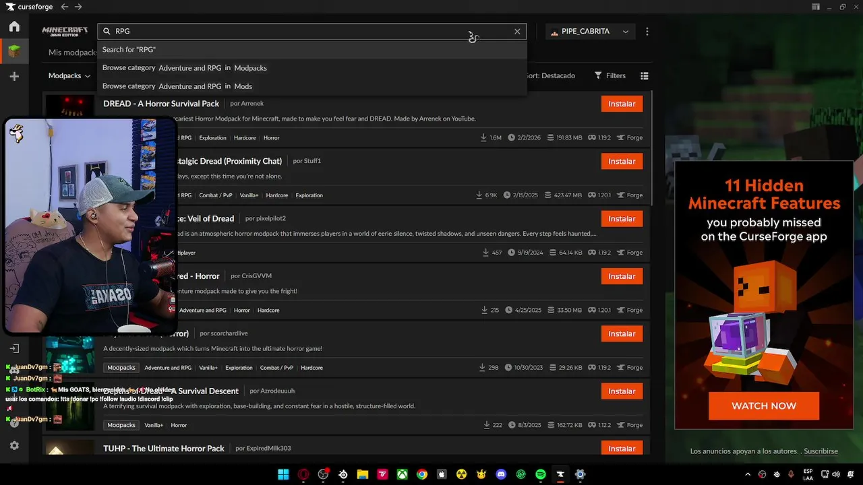Install the scorchardlive horror modpack

tap(622, 333)
